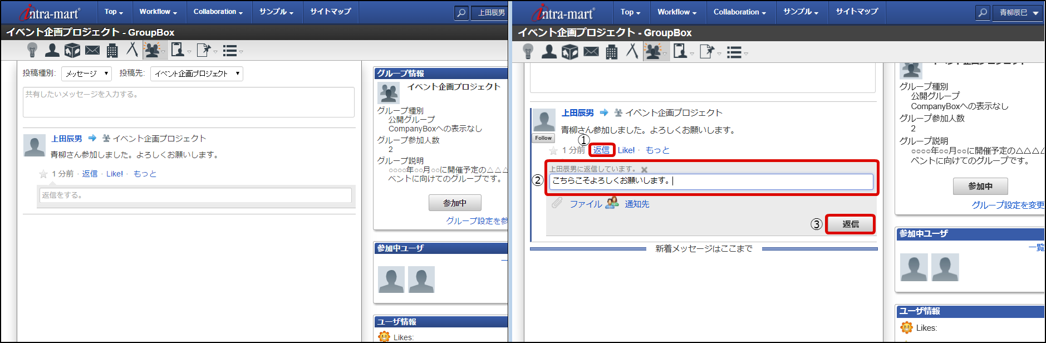Click the person icon in left window toolbar
Screen dimensions: 1046x343
(x=52, y=50)
